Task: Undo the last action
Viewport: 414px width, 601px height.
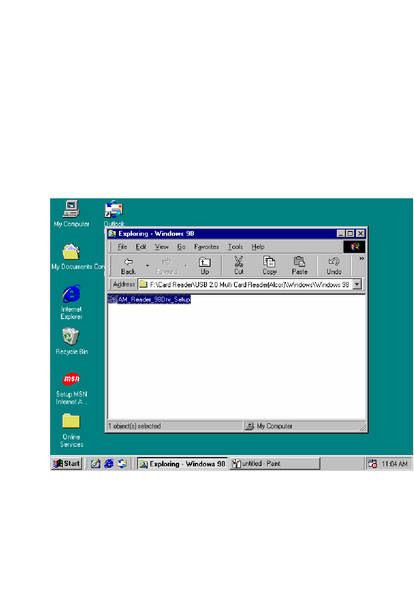Action: coord(334,266)
